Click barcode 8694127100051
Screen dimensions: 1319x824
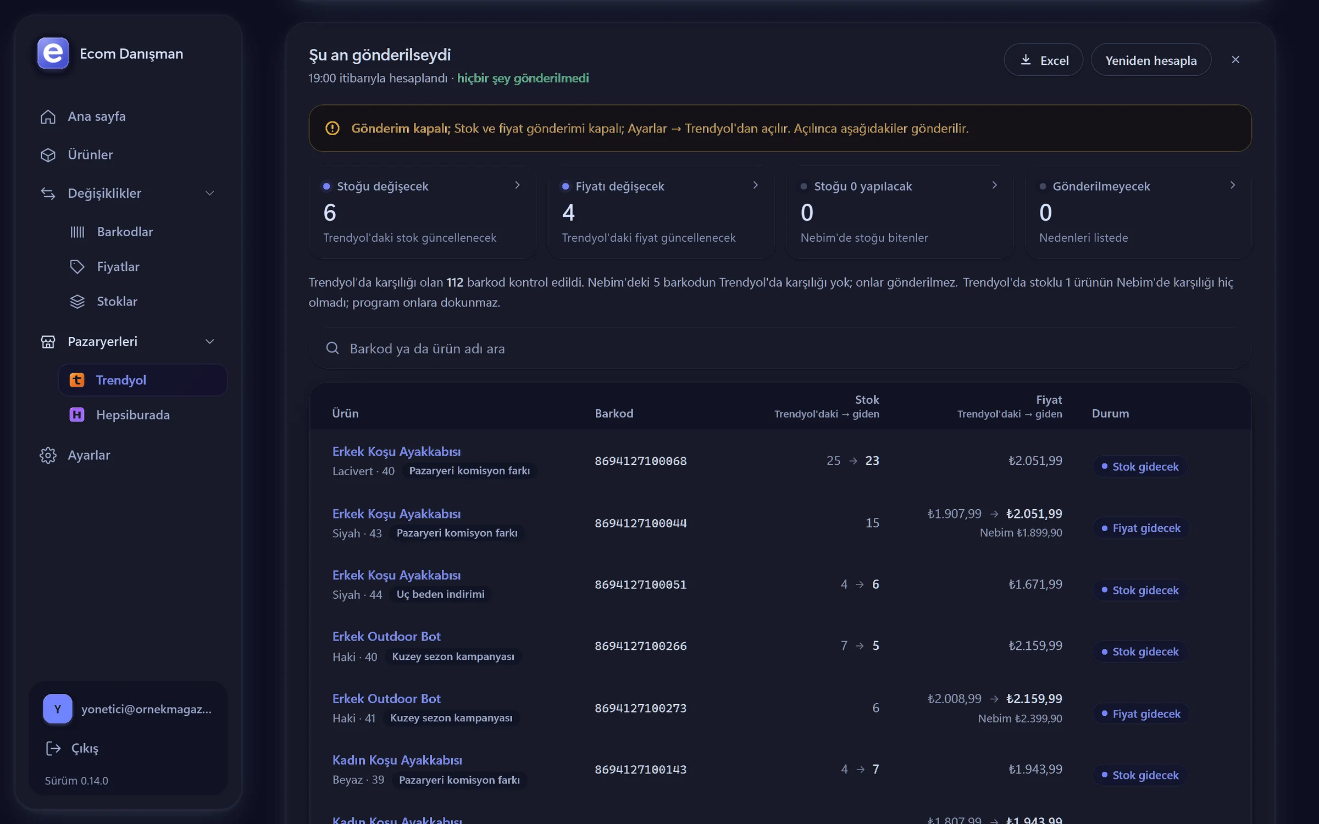tap(641, 584)
